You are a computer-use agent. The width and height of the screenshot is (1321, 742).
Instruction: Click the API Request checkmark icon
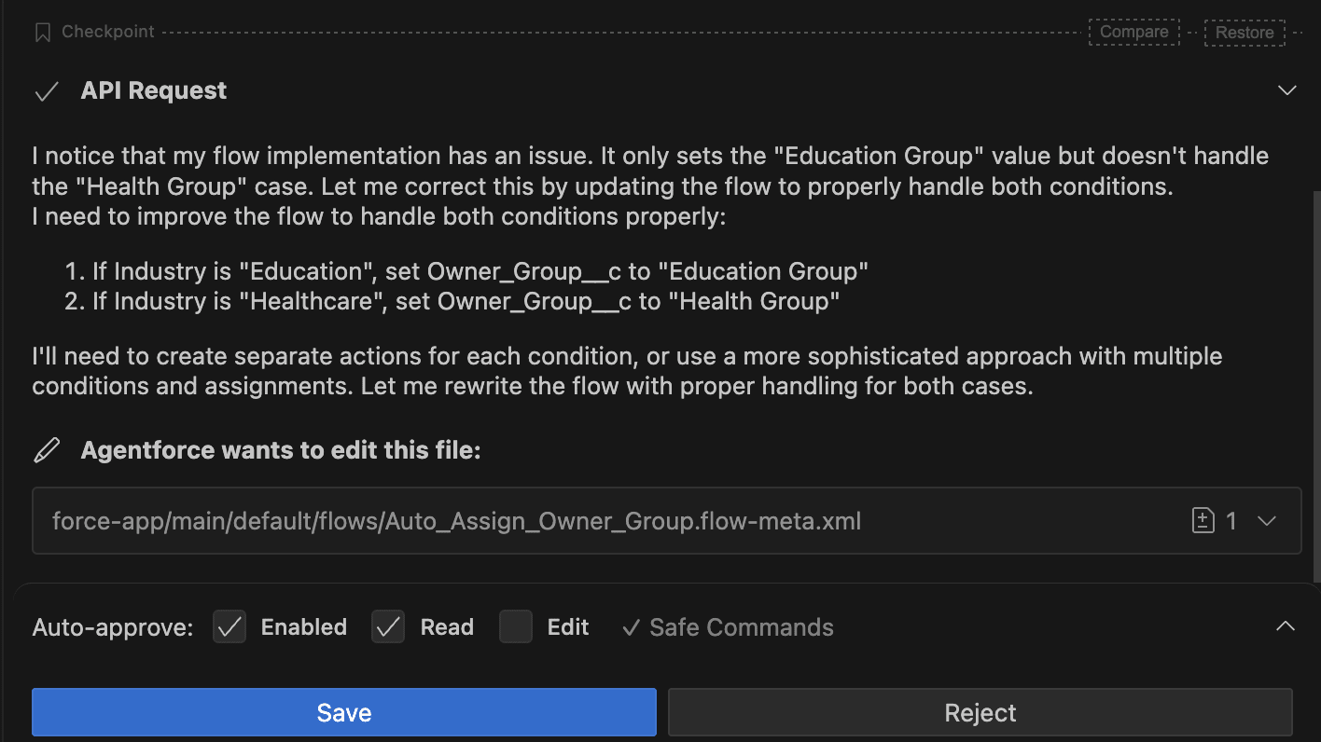[46, 91]
